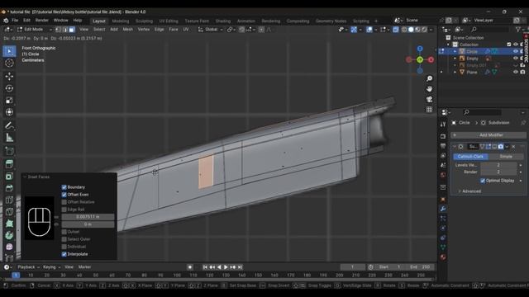
Task: Open the Edit menu
Action: [x=26, y=21]
